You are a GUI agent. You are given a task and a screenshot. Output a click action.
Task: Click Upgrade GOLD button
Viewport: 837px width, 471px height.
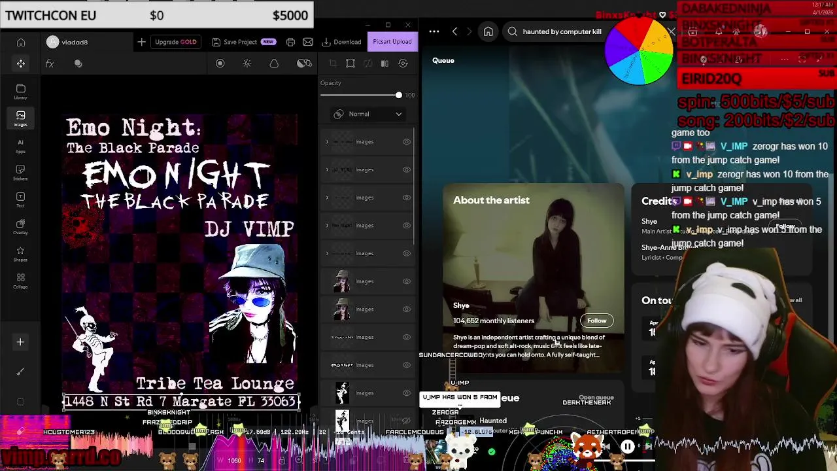175,42
